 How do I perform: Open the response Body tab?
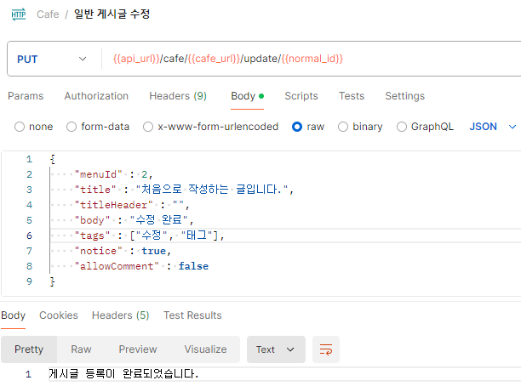(x=14, y=315)
